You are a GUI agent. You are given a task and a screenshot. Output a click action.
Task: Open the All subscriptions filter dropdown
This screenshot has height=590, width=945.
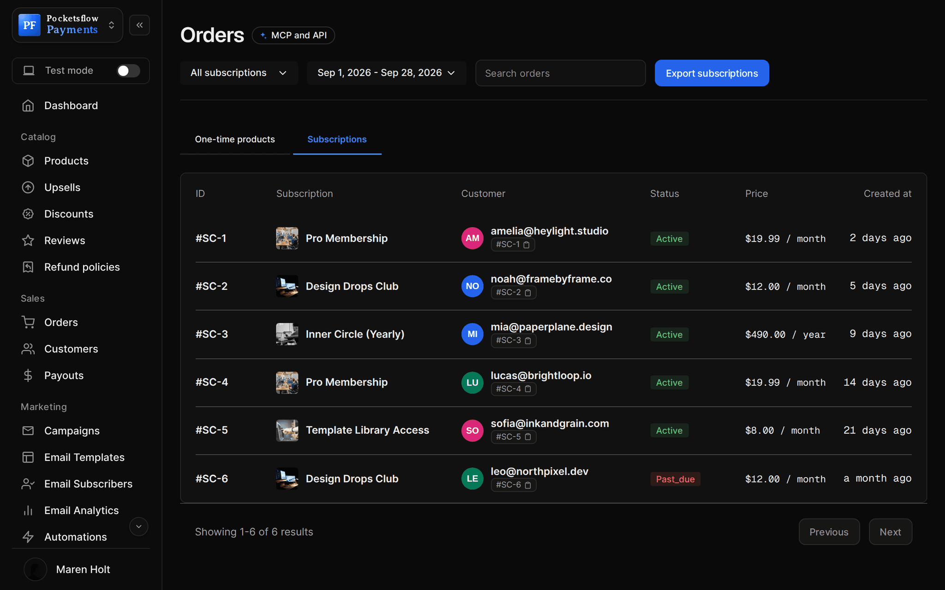pyautogui.click(x=239, y=73)
